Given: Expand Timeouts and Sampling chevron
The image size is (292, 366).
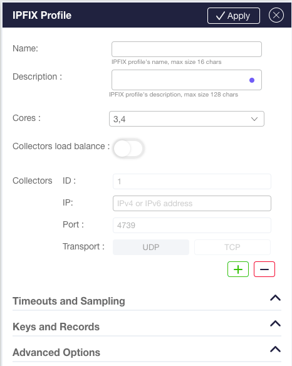Looking at the screenshot, I should [x=276, y=298].
